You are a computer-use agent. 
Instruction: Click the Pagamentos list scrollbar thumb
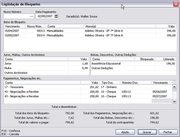click(x=175, y=90)
